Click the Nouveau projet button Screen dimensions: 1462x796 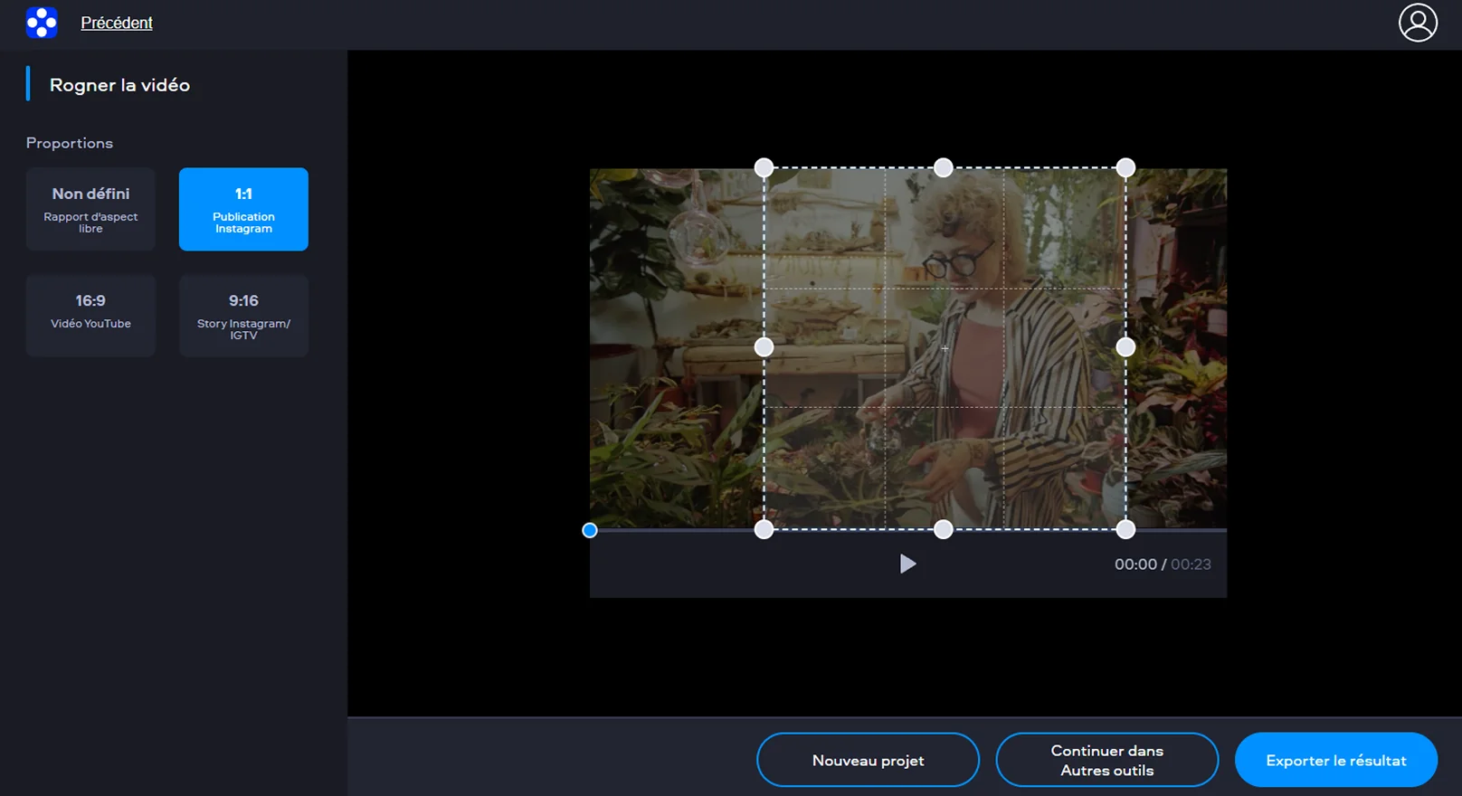coord(868,760)
